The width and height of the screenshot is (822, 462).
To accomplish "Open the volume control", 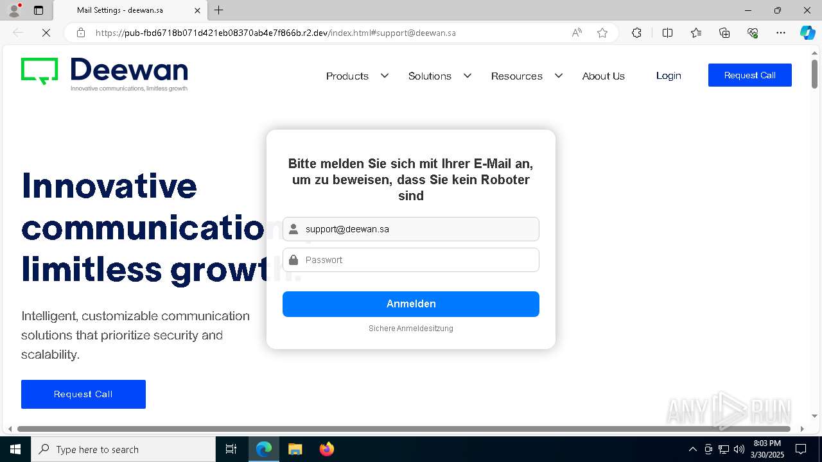I will coord(739,449).
